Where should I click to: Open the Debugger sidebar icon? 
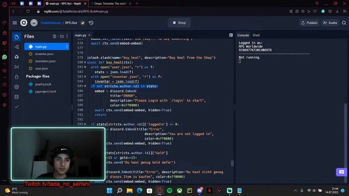(17, 67)
